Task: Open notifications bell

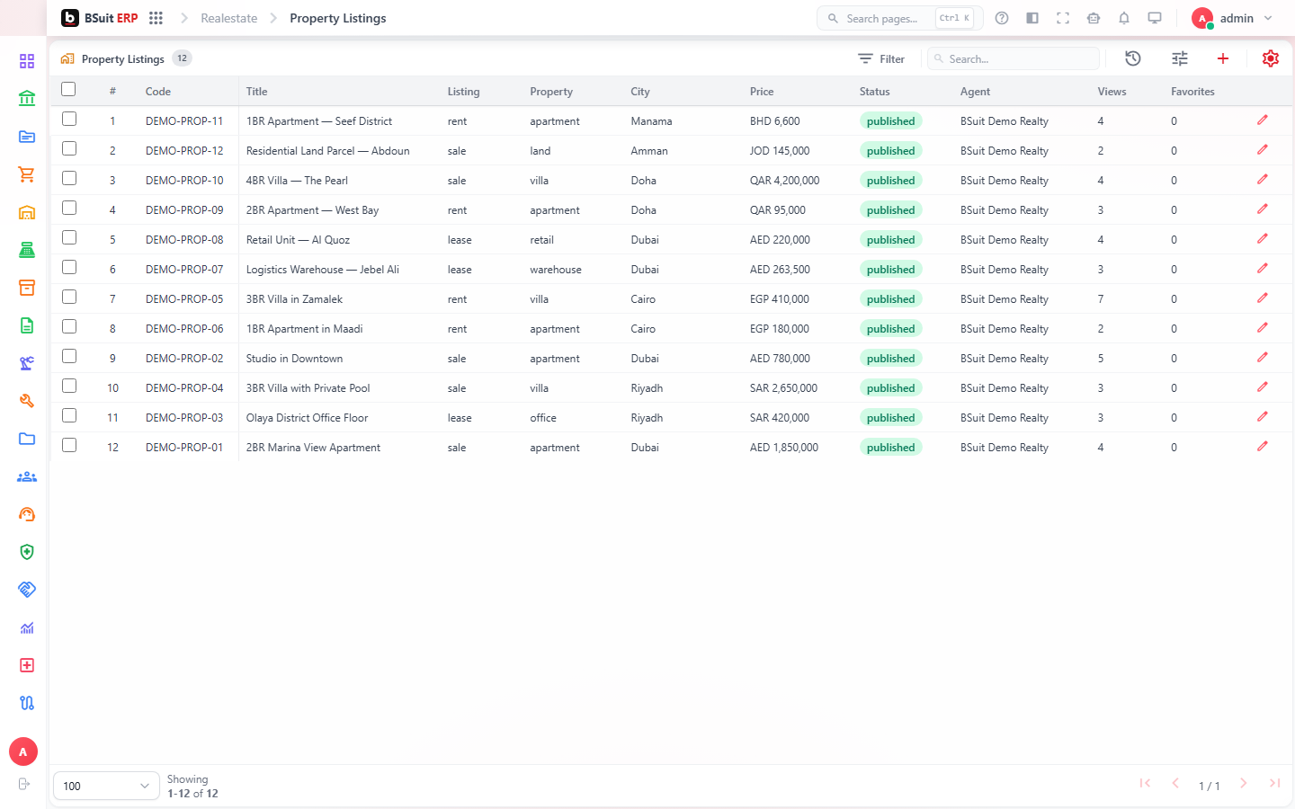Action: coord(1124,18)
